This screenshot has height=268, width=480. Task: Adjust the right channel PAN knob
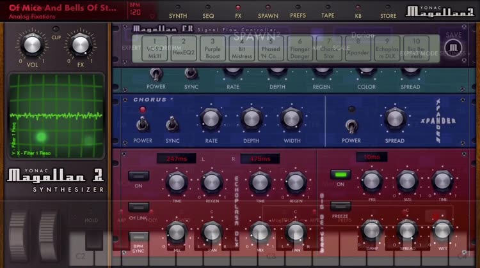(296, 233)
